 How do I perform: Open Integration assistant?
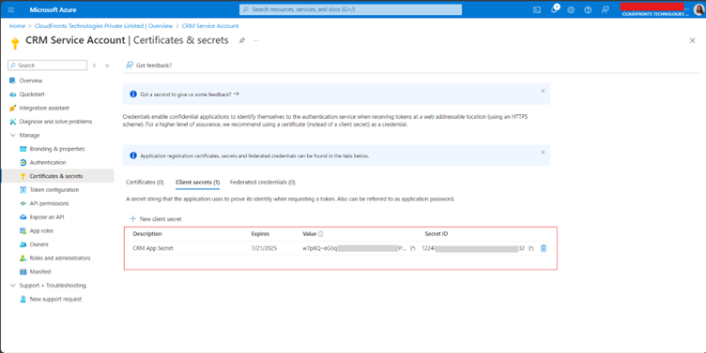pyautogui.click(x=44, y=108)
